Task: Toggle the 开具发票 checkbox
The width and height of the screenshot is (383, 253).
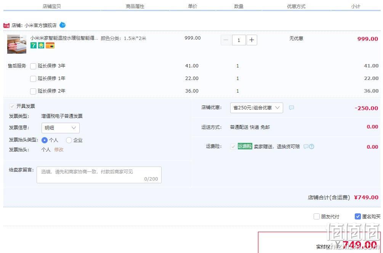Action: point(12,106)
